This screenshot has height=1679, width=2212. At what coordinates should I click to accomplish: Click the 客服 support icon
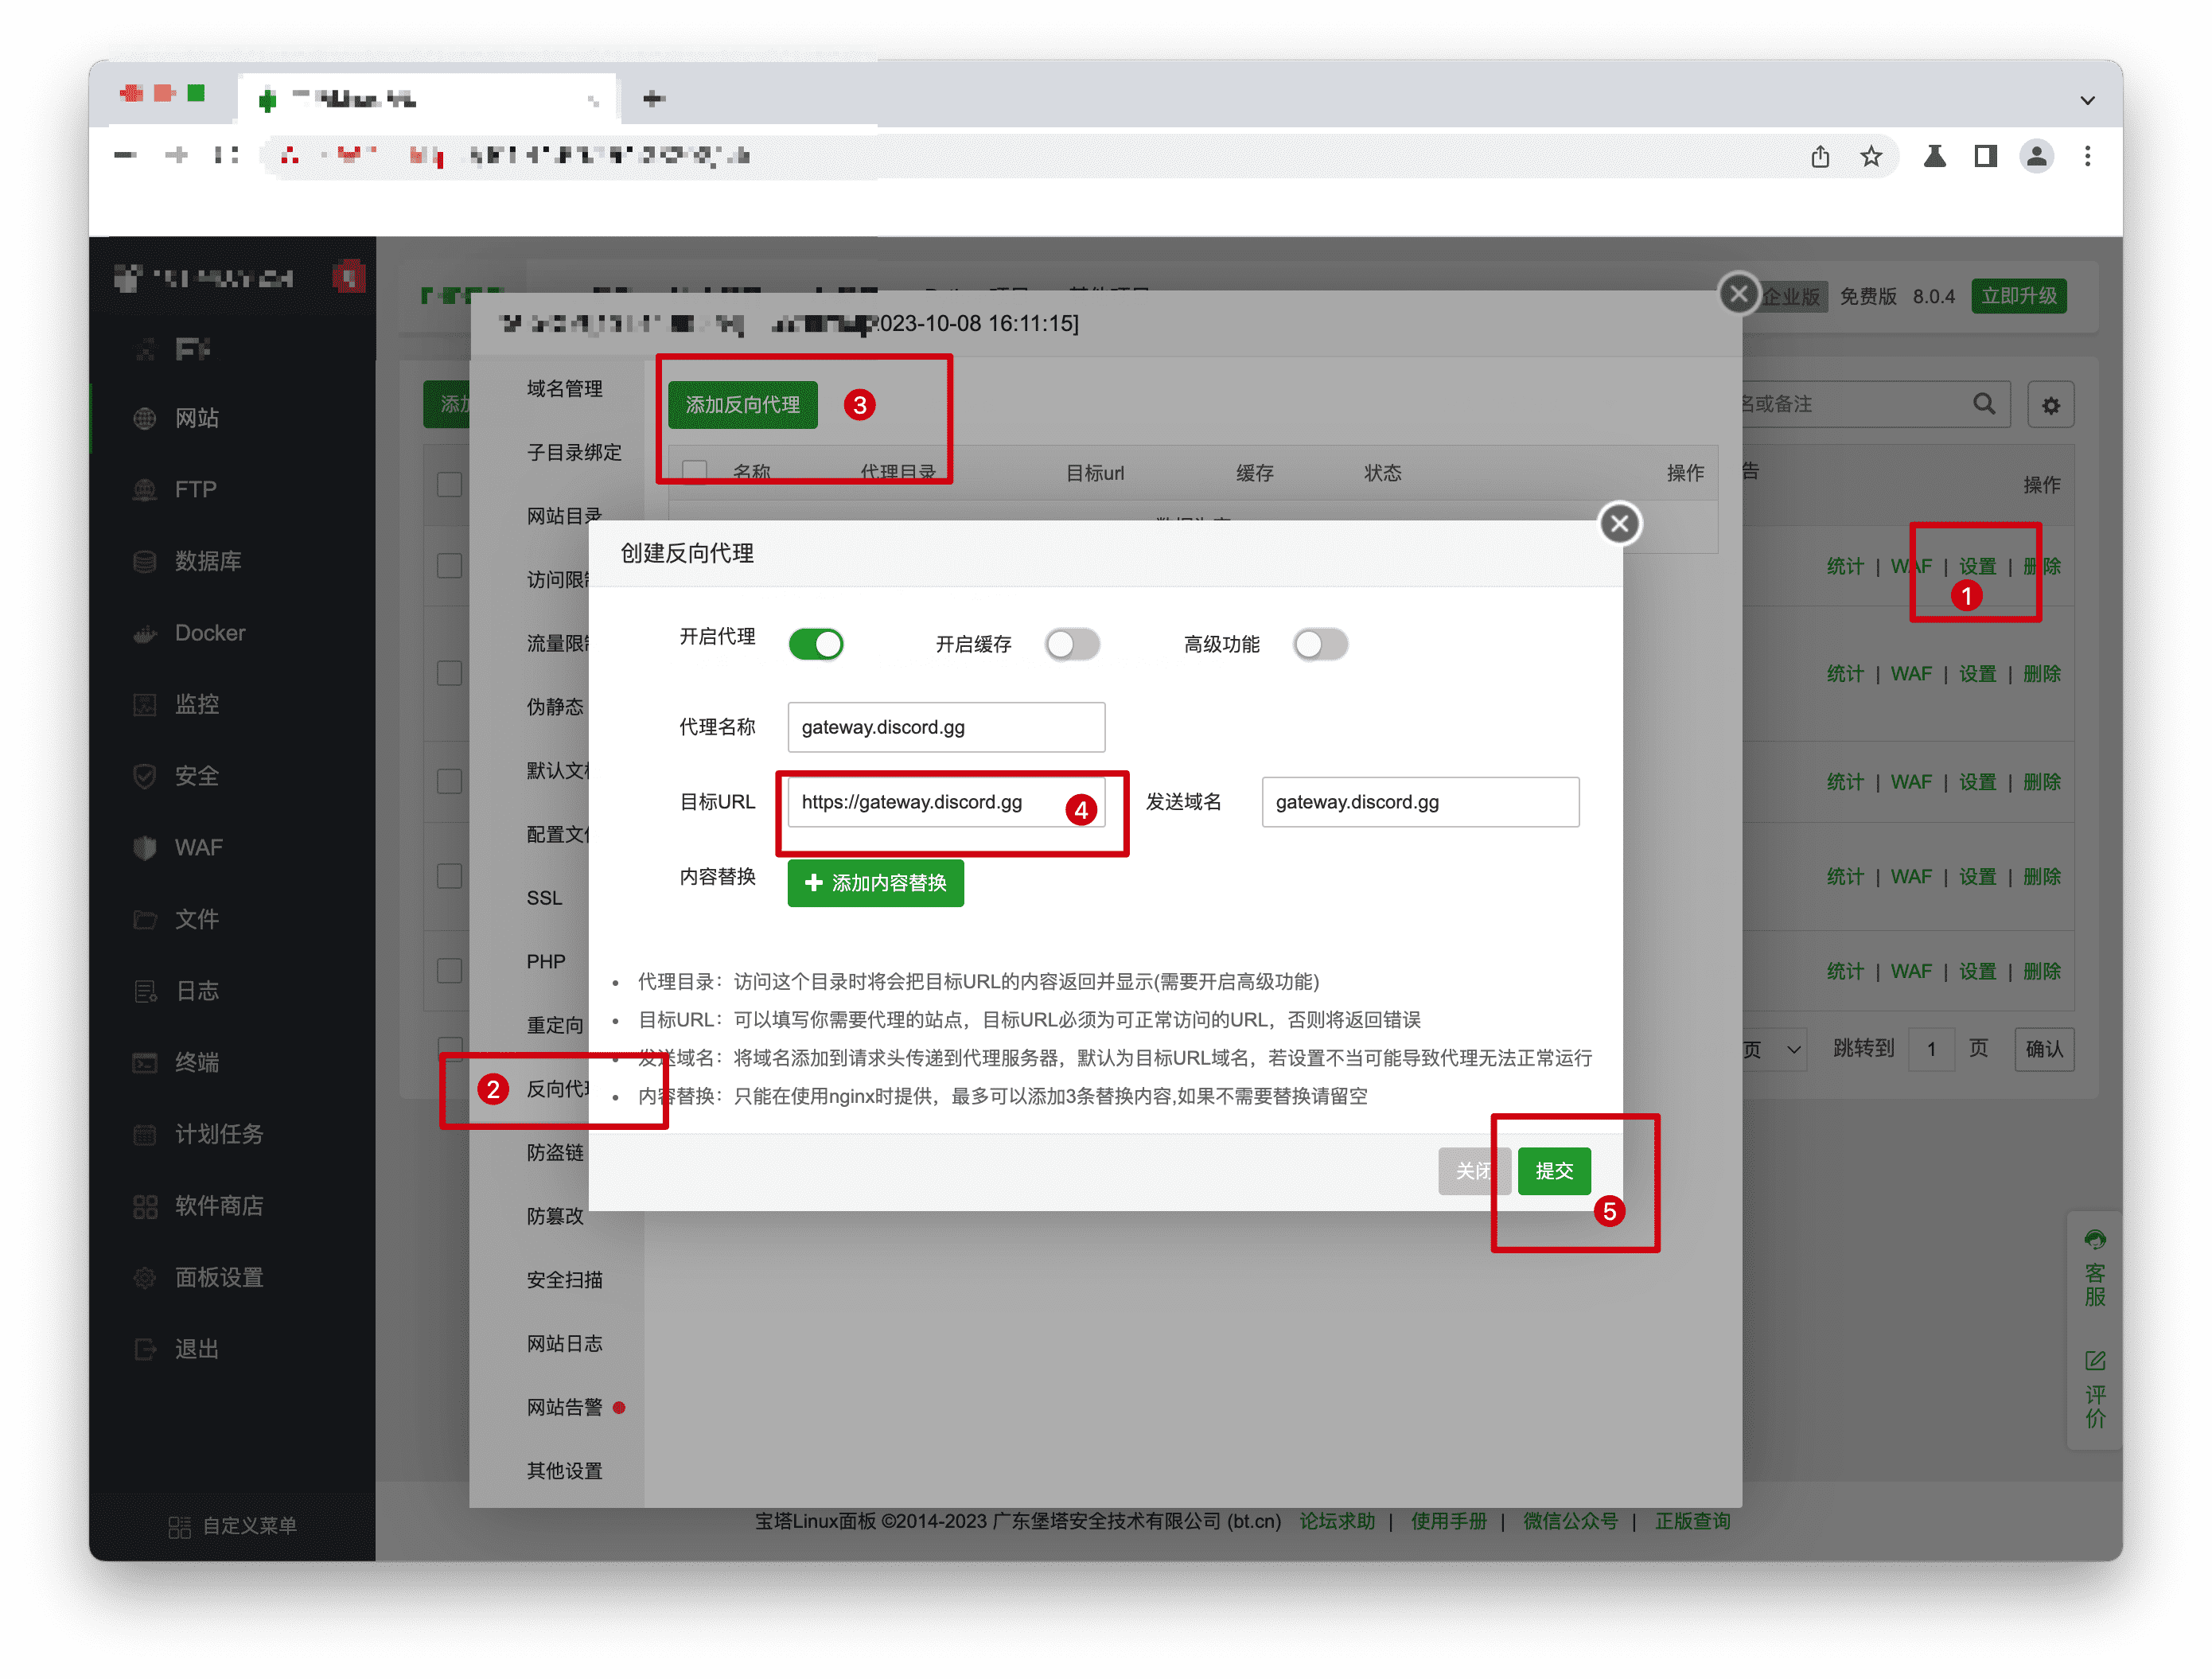coord(2095,1240)
